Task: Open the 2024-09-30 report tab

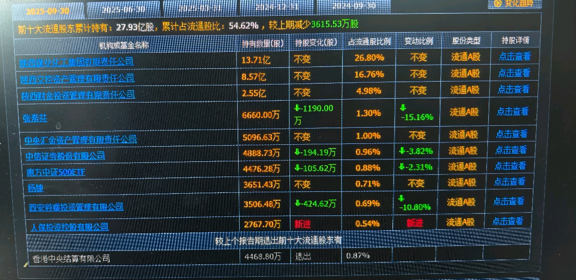Action: [353, 6]
